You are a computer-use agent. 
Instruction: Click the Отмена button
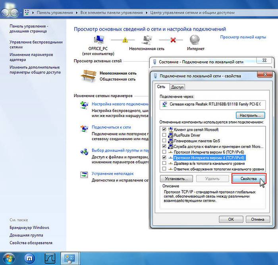point(258,219)
